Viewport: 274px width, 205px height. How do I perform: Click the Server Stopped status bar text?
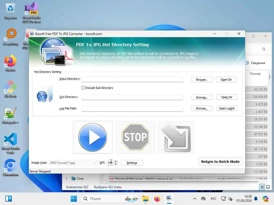[40, 171]
